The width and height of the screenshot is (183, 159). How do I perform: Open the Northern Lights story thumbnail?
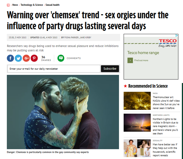tap(137, 123)
